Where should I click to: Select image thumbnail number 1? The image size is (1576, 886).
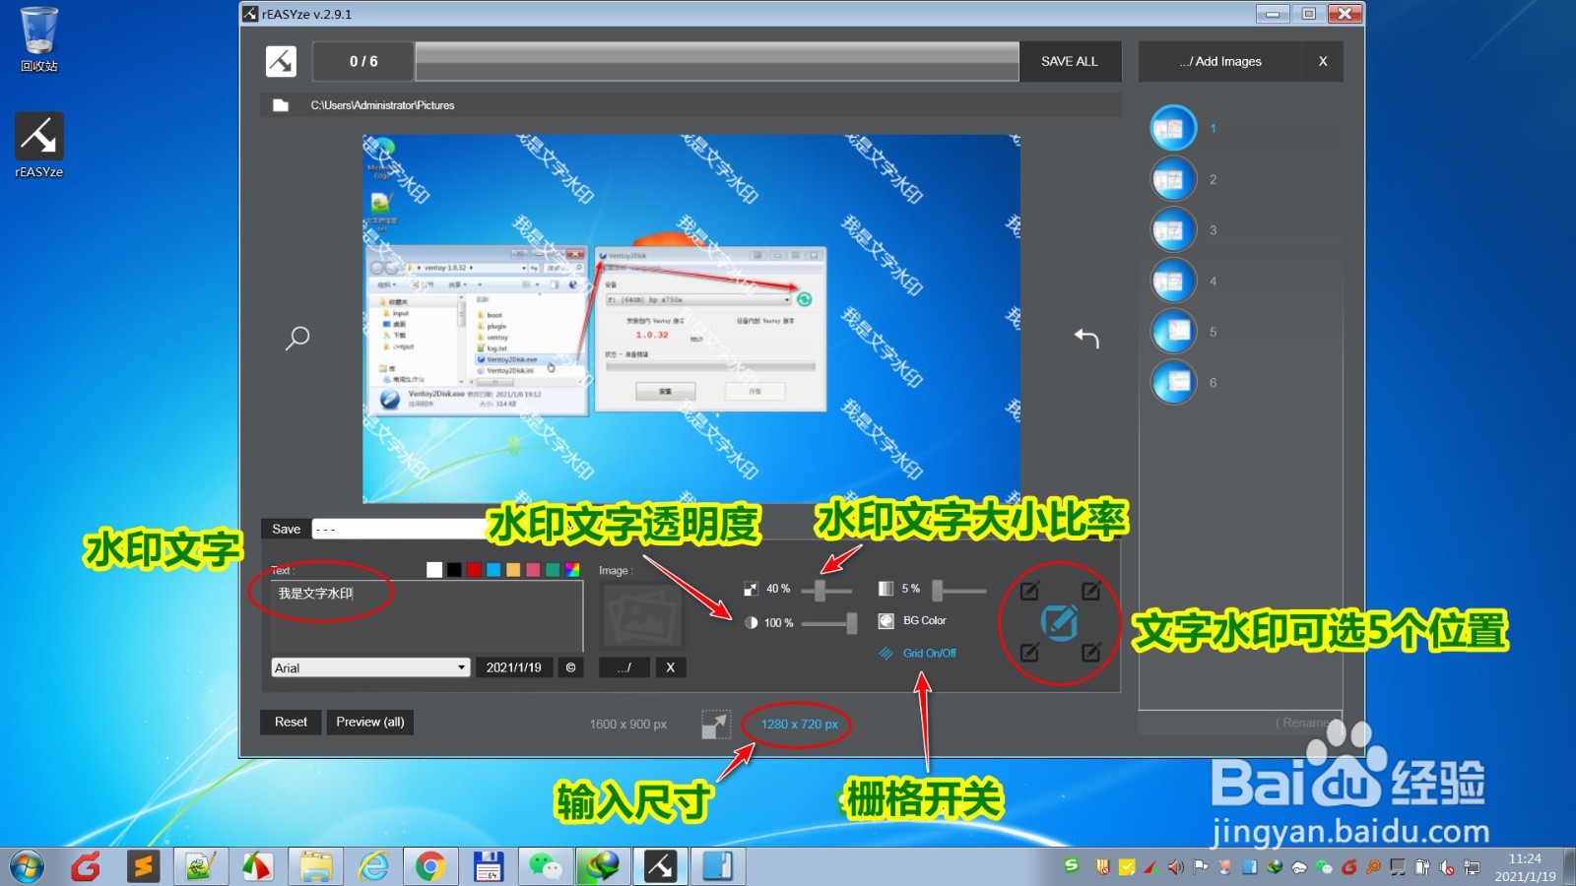pos(1173,128)
